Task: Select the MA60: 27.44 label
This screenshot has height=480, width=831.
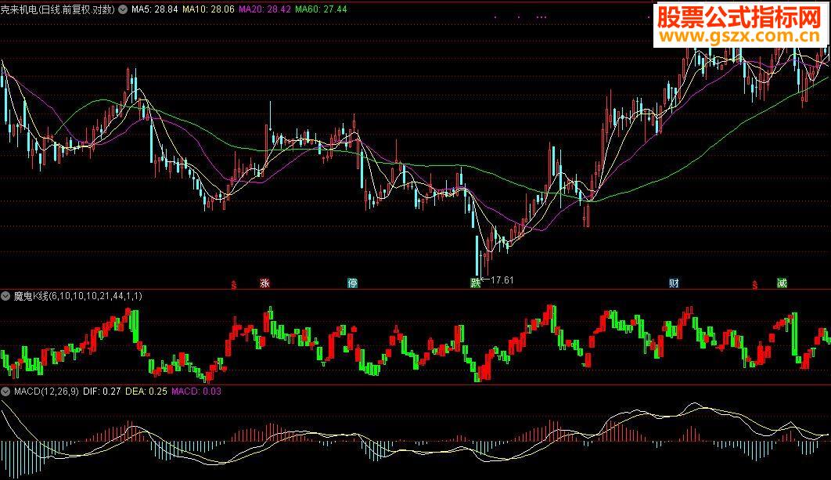Action: [x=321, y=9]
